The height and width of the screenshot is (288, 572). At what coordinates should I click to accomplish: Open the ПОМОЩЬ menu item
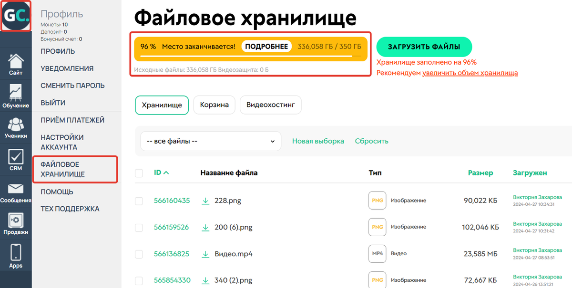pos(57,192)
